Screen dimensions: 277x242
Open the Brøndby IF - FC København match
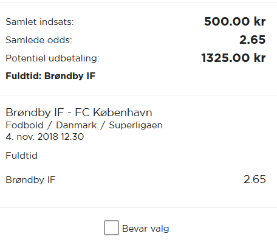pos(79,112)
